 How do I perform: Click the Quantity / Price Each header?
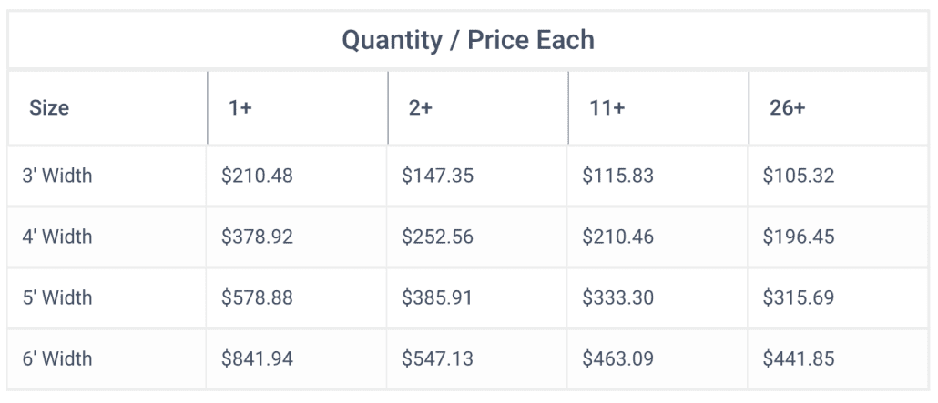468,40
